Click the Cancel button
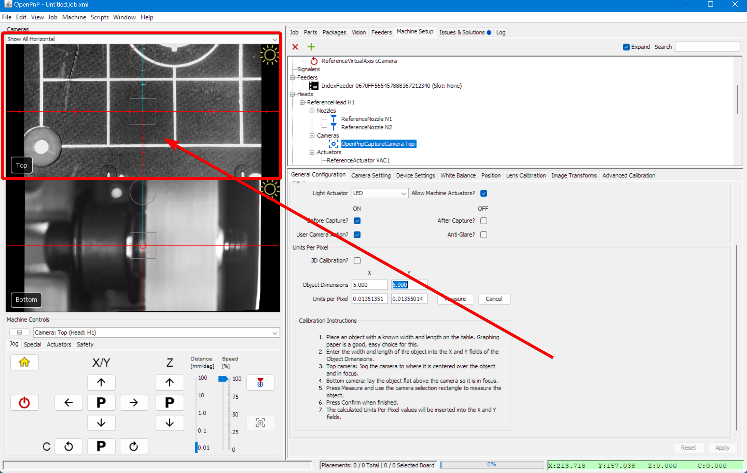 pos(494,299)
